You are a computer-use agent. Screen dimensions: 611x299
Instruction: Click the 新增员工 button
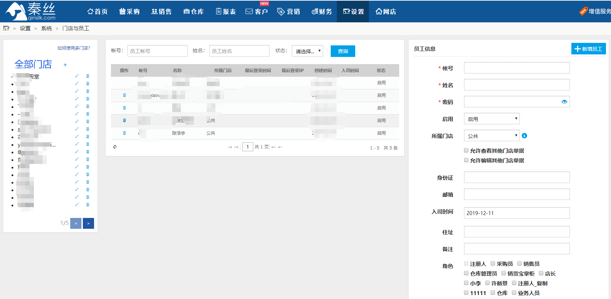pyautogui.click(x=589, y=49)
